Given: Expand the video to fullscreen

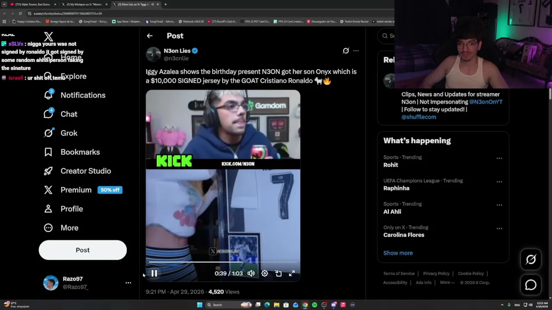Looking at the screenshot, I should [x=292, y=273].
